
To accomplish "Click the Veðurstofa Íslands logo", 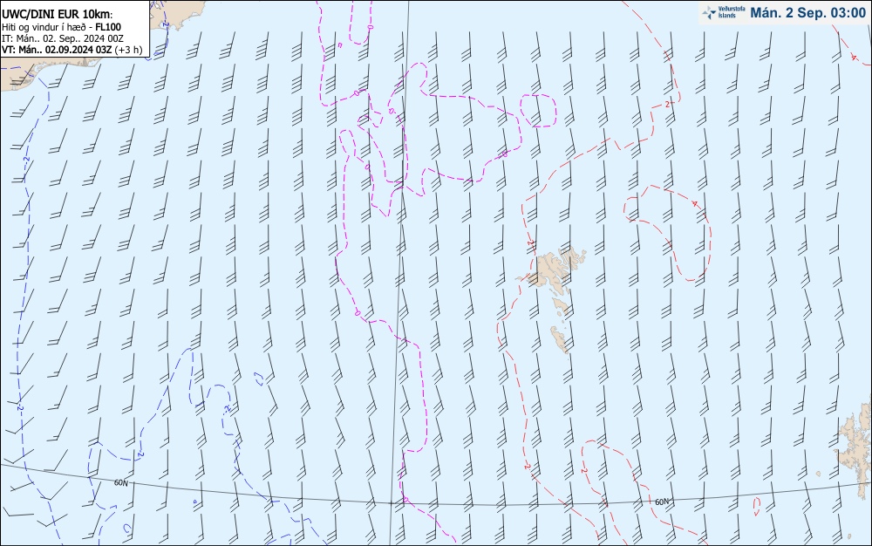I will [x=724, y=13].
